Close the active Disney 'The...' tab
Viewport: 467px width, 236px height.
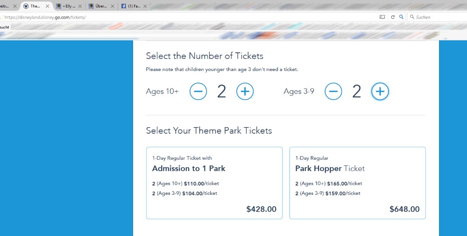[47, 7]
